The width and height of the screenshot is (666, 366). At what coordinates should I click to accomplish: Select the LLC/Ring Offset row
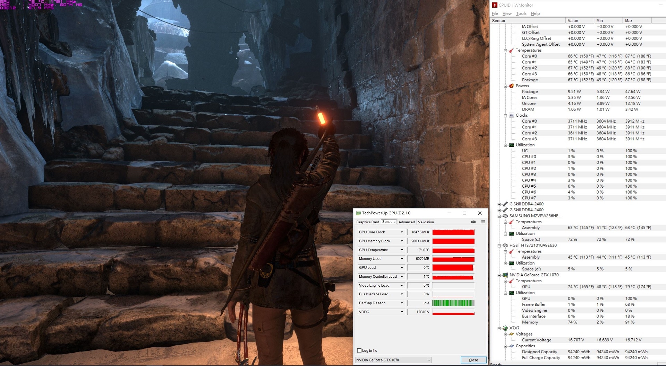[x=578, y=38]
